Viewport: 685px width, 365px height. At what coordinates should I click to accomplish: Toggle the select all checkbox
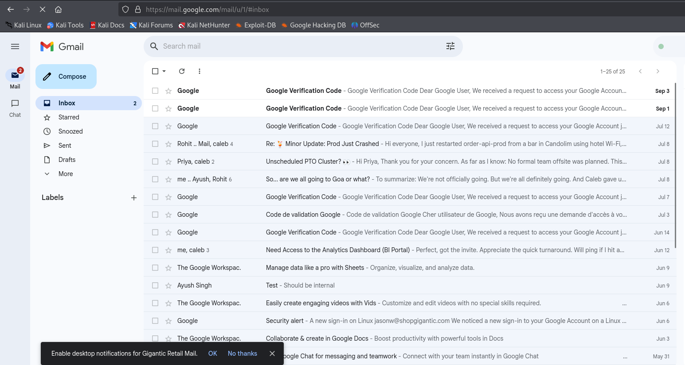[x=155, y=71]
